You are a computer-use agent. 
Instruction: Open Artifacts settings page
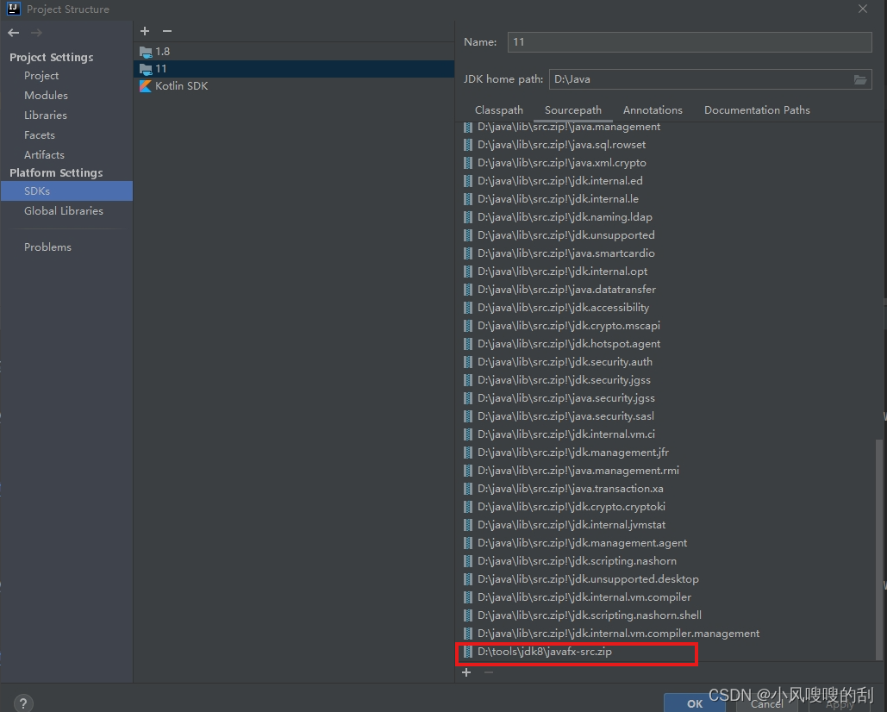(44, 155)
